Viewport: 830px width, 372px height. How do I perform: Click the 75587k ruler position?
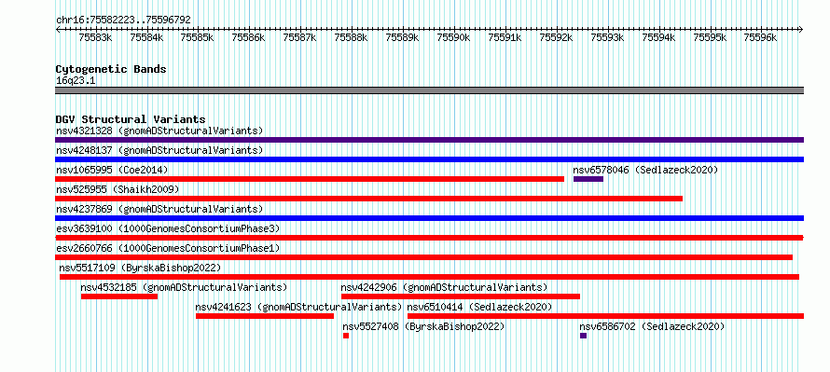(300, 37)
